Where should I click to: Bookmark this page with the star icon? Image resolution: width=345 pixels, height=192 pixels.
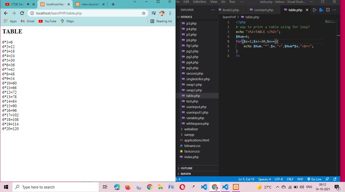[x=143, y=13]
